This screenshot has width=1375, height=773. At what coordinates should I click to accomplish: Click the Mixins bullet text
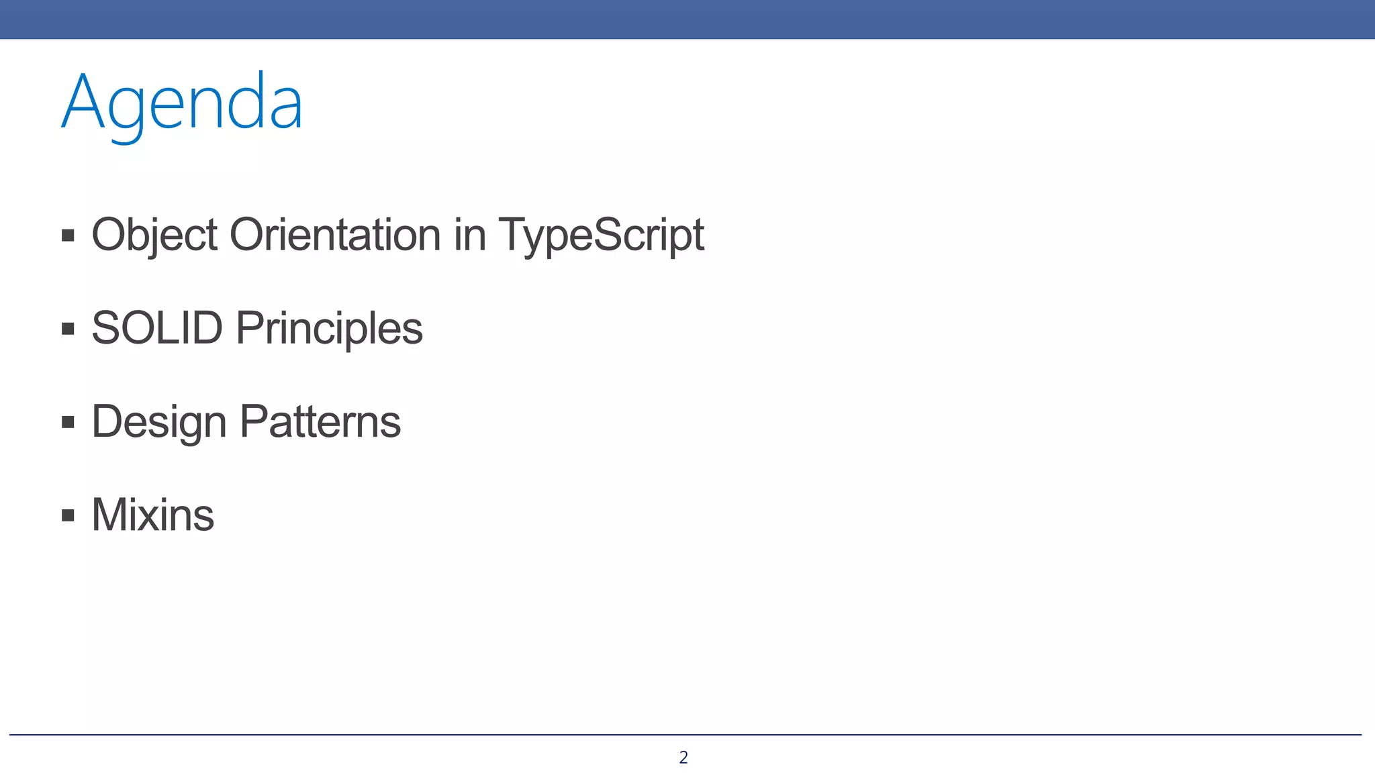point(153,515)
